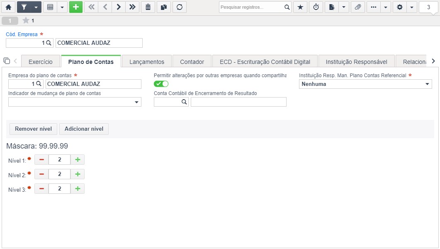Image resolution: width=440 pixels, height=249 pixels.
Task: Jump to the first record
Action: click(91, 7)
